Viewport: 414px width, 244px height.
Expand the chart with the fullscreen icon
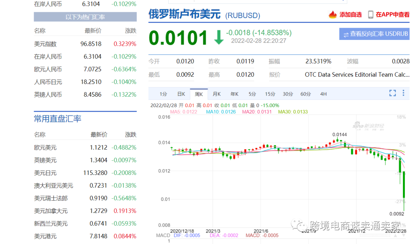tap(392, 93)
